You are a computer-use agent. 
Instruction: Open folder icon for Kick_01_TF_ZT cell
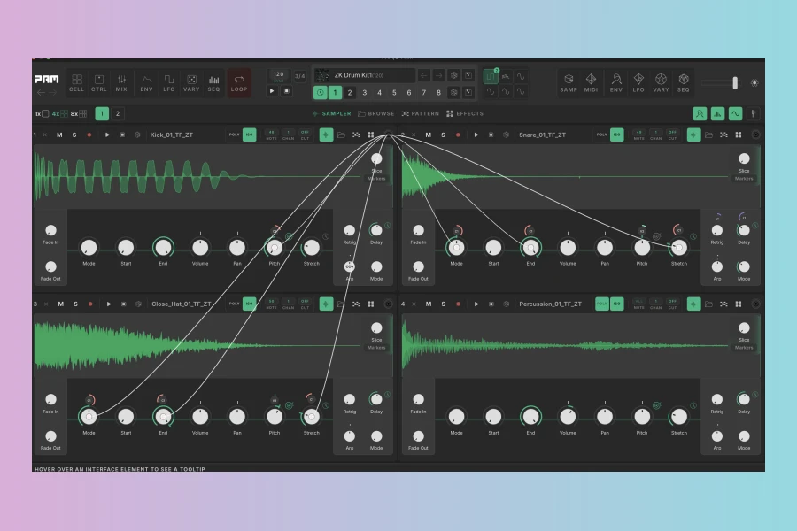click(341, 135)
